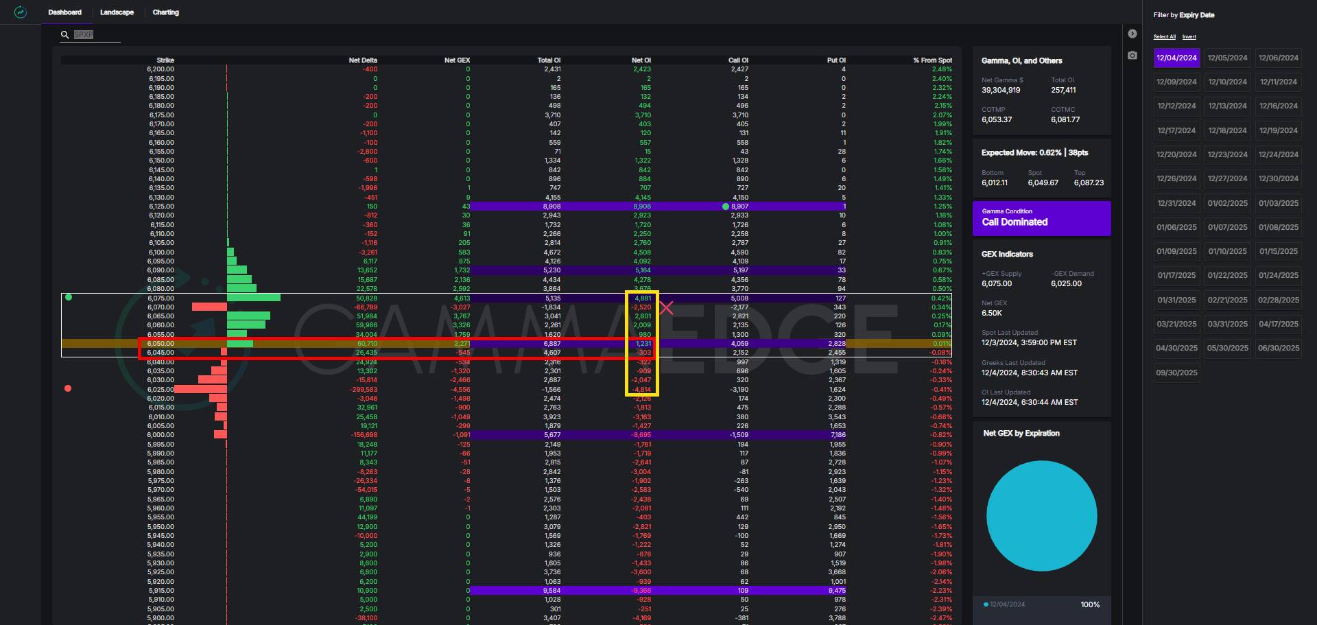Click the Select All link
This screenshot has width=1317, height=625.
tap(1164, 37)
